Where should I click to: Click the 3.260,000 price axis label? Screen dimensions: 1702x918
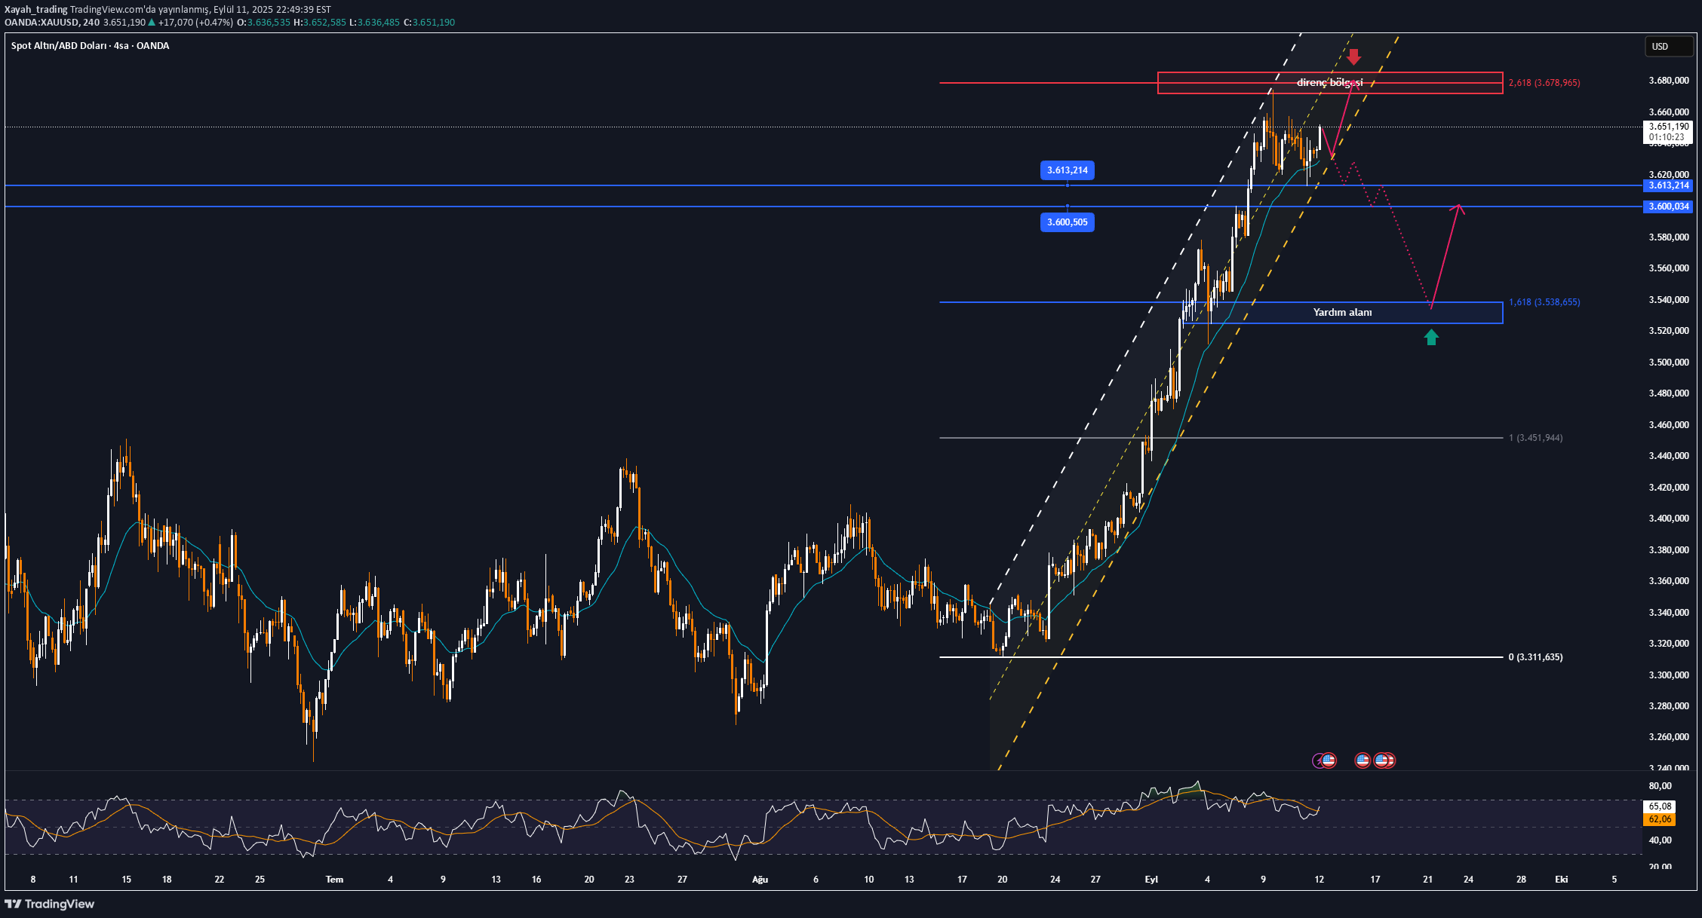tap(1669, 737)
